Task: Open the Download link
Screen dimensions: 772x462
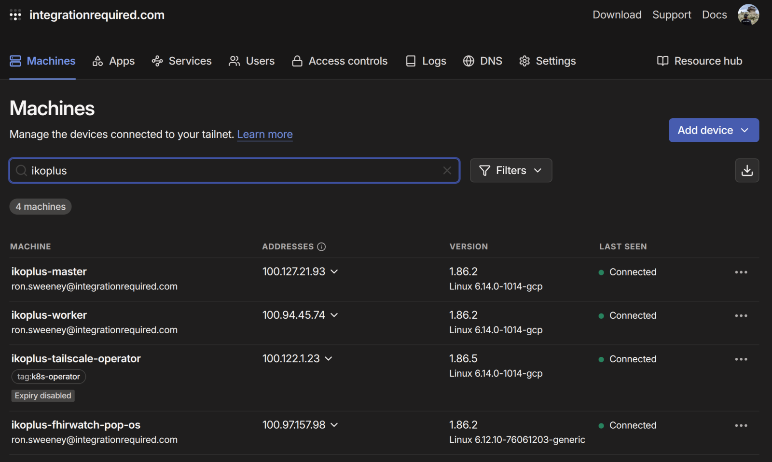Action: pos(617,14)
